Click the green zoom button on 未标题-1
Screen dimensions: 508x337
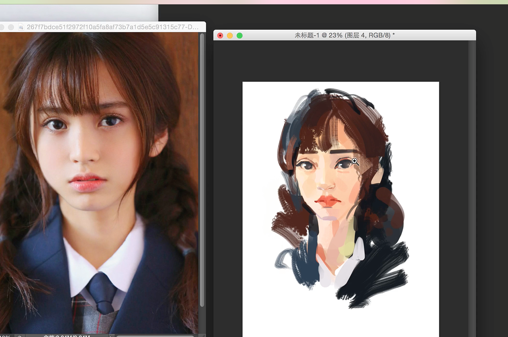pyautogui.click(x=240, y=36)
